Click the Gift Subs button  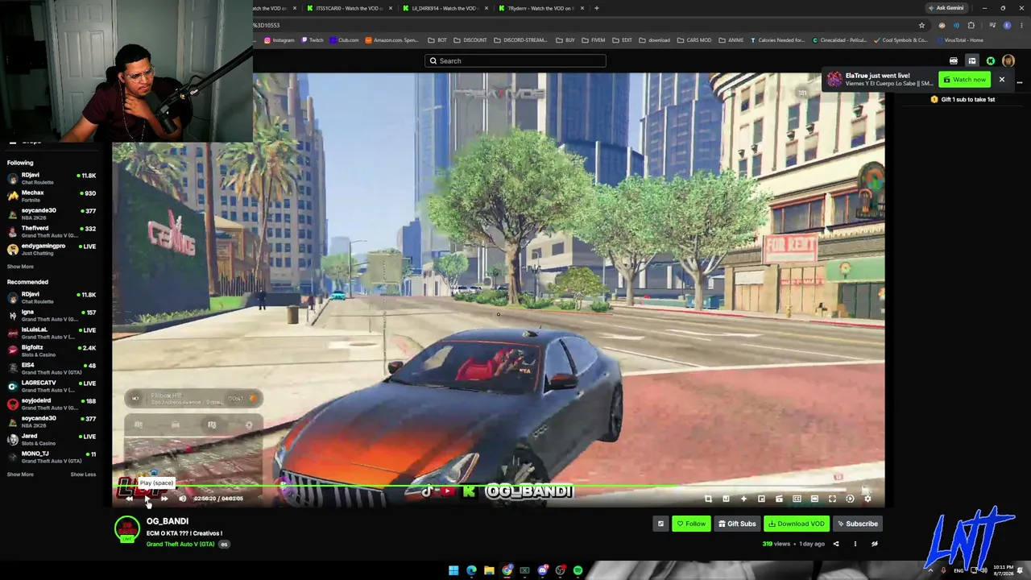pyautogui.click(x=737, y=524)
